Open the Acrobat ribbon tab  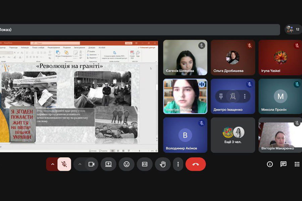click(102, 48)
